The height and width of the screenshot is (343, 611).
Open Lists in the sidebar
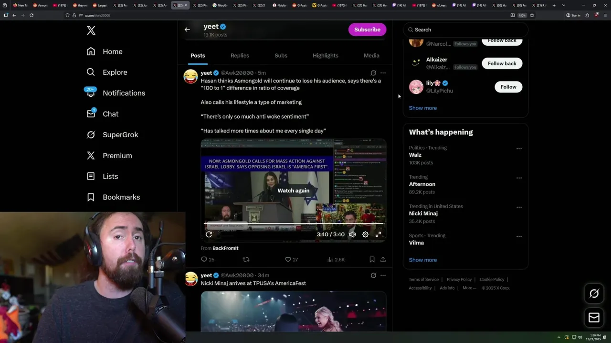(103, 176)
